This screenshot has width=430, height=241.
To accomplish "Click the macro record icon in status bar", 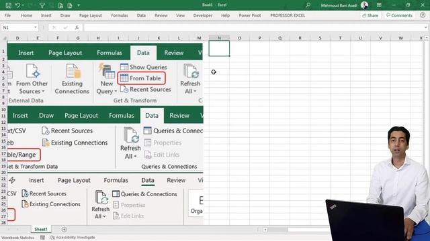I will 42,238.
